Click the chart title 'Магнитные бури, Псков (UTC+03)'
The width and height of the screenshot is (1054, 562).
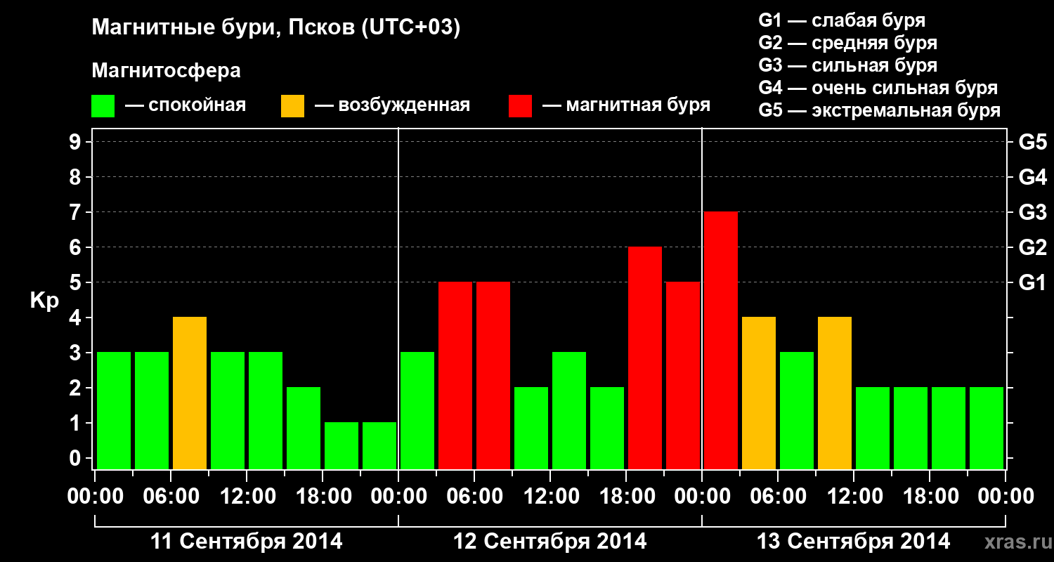pyautogui.click(x=276, y=29)
